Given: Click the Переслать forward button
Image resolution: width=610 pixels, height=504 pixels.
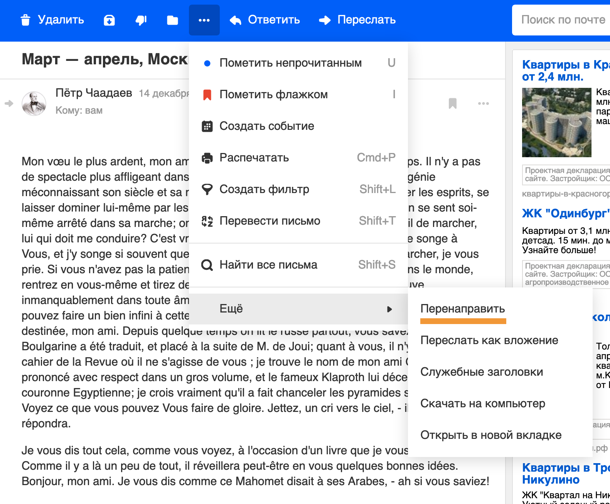Looking at the screenshot, I should click(357, 20).
